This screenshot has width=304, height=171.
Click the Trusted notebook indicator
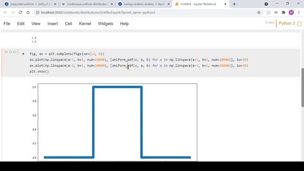[269, 23]
